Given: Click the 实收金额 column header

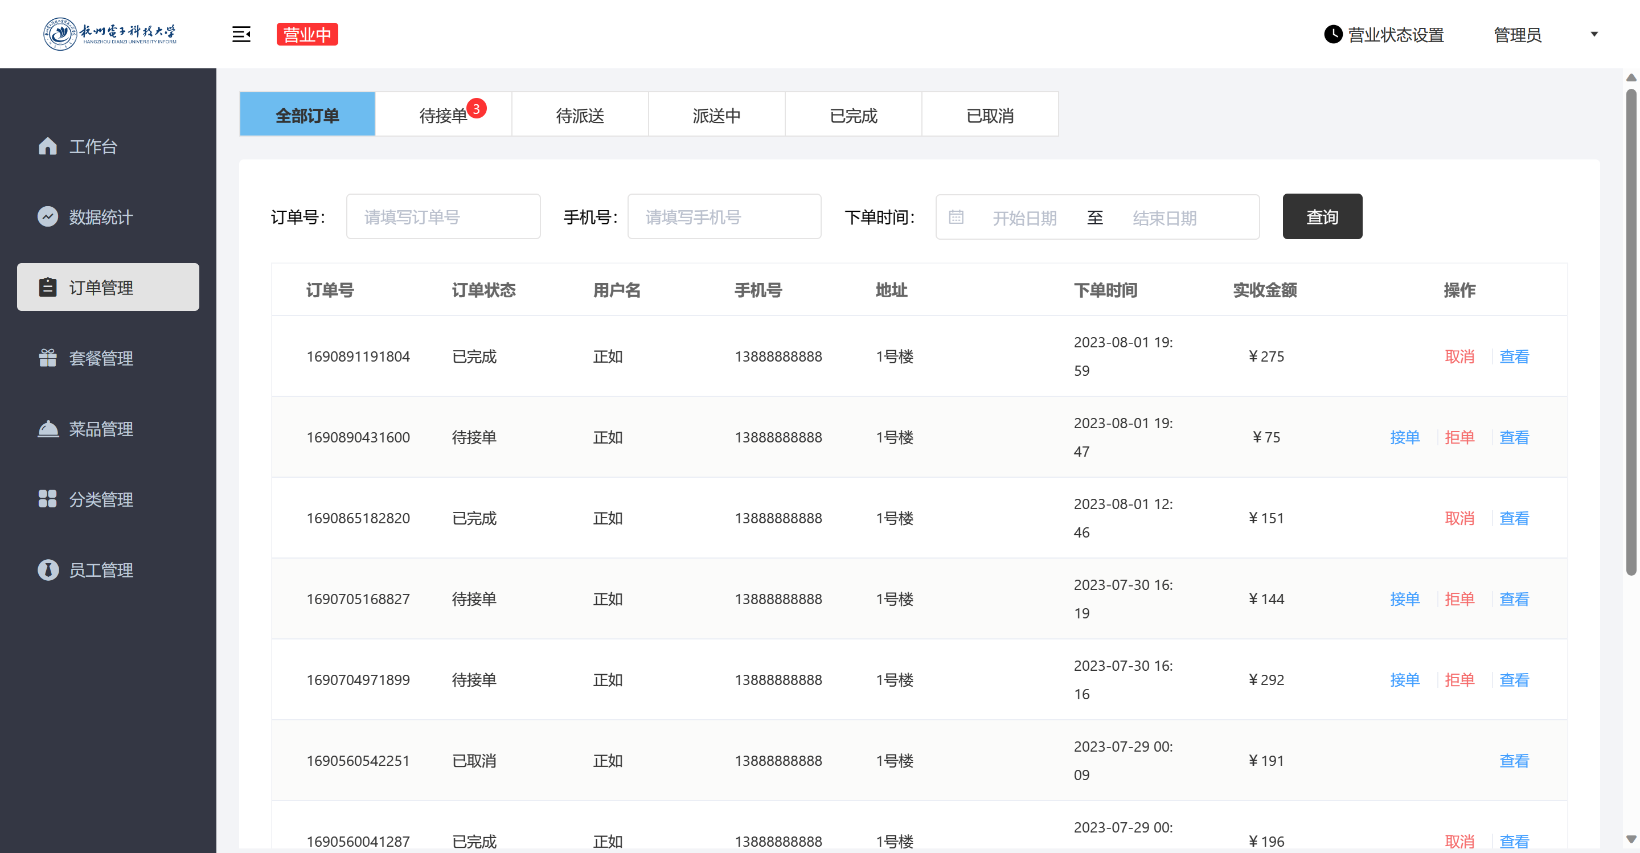Looking at the screenshot, I should (x=1265, y=290).
